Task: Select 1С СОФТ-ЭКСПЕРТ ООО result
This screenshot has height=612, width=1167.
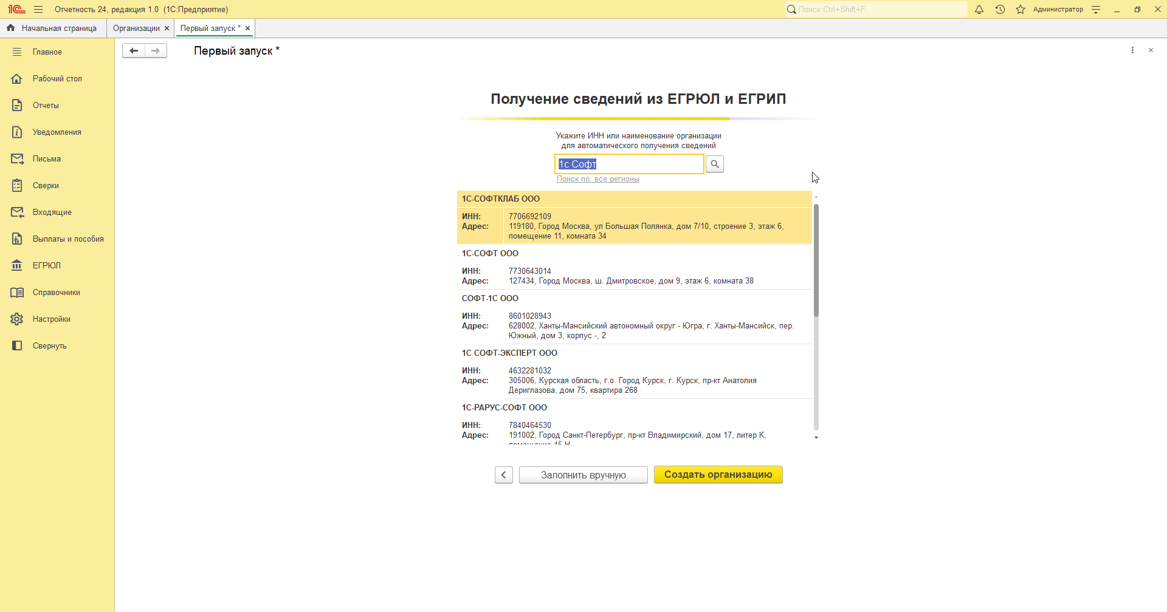Action: (x=635, y=372)
